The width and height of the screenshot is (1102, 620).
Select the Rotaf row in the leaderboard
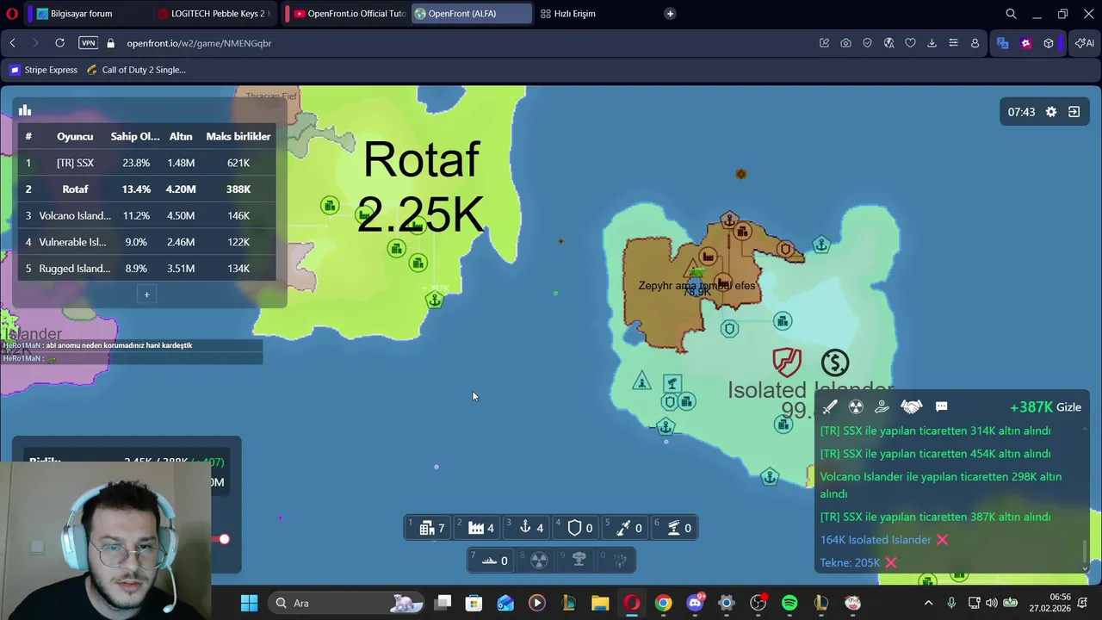tap(146, 189)
